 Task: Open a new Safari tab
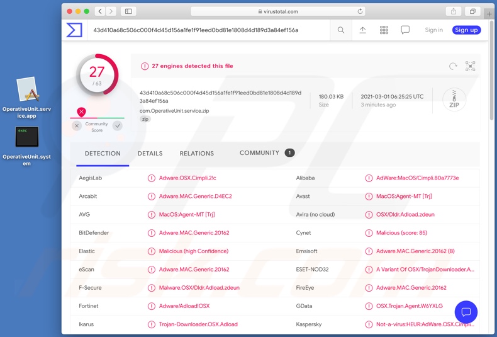pos(489,14)
